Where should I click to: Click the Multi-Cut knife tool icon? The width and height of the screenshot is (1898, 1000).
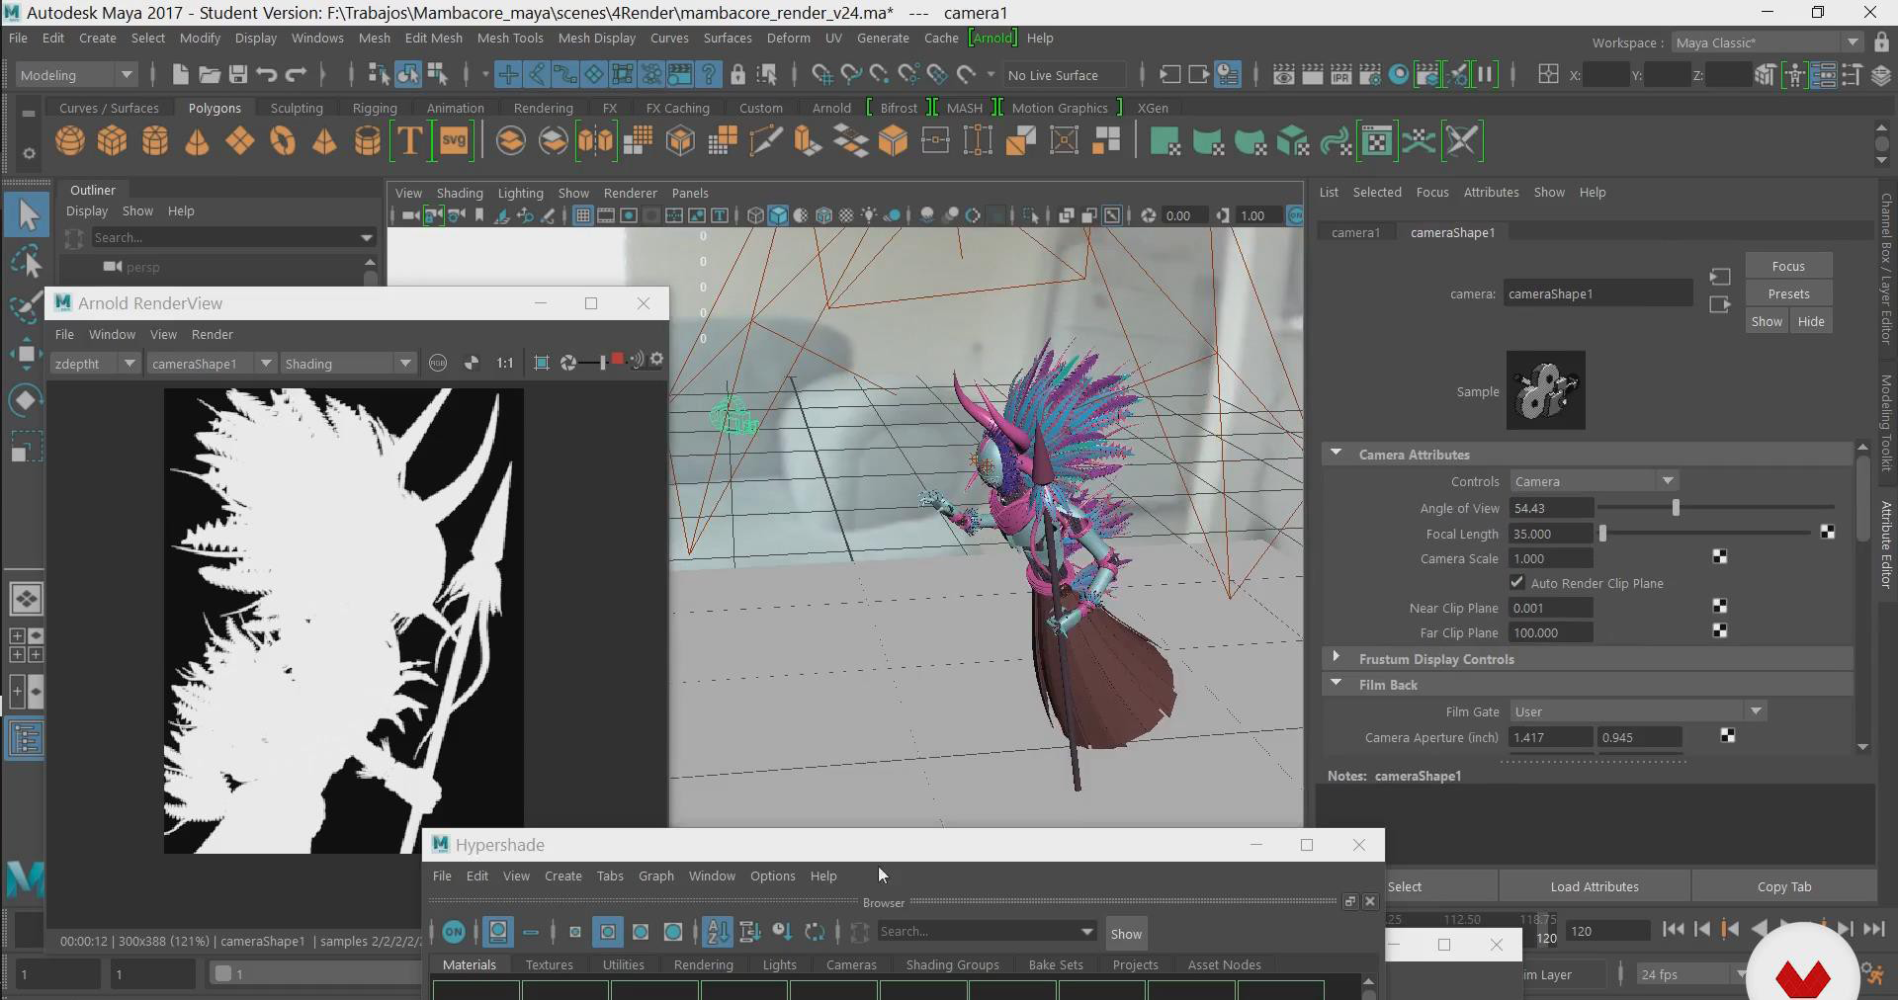pos(765,141)
